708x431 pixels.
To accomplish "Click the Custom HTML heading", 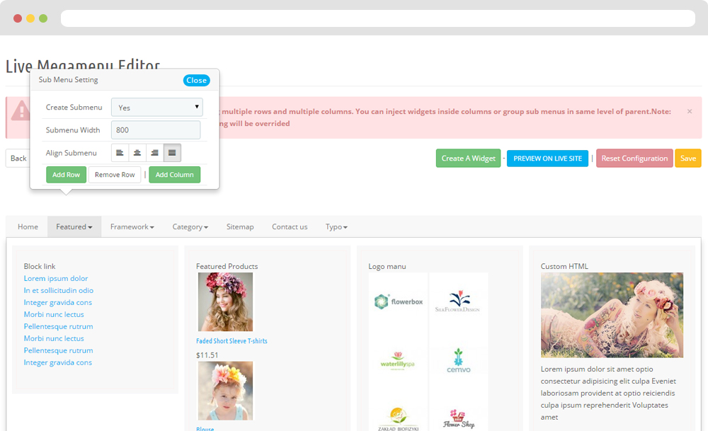I will [564, 266].
